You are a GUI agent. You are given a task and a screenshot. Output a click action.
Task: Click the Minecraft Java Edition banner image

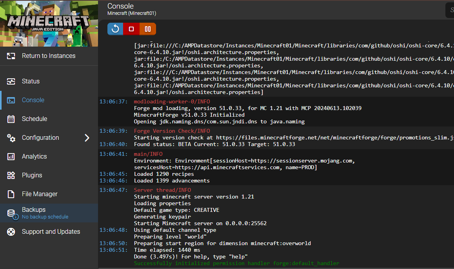click(49, 23)
